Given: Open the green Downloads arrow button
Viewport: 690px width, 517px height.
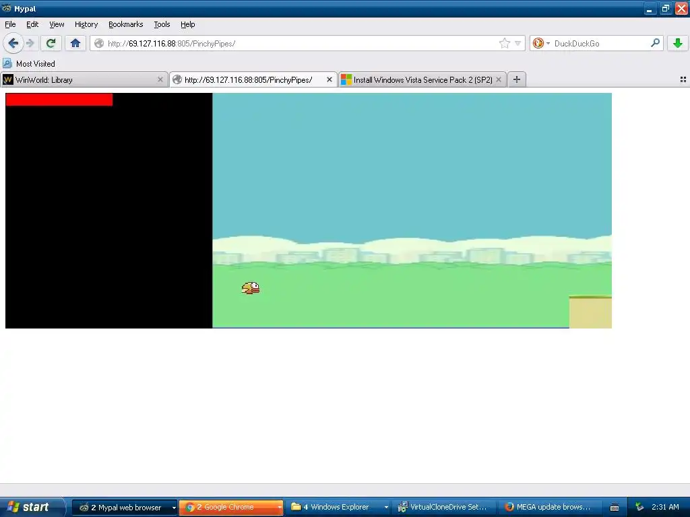Looking at the screenshot, I should [678, 43].
